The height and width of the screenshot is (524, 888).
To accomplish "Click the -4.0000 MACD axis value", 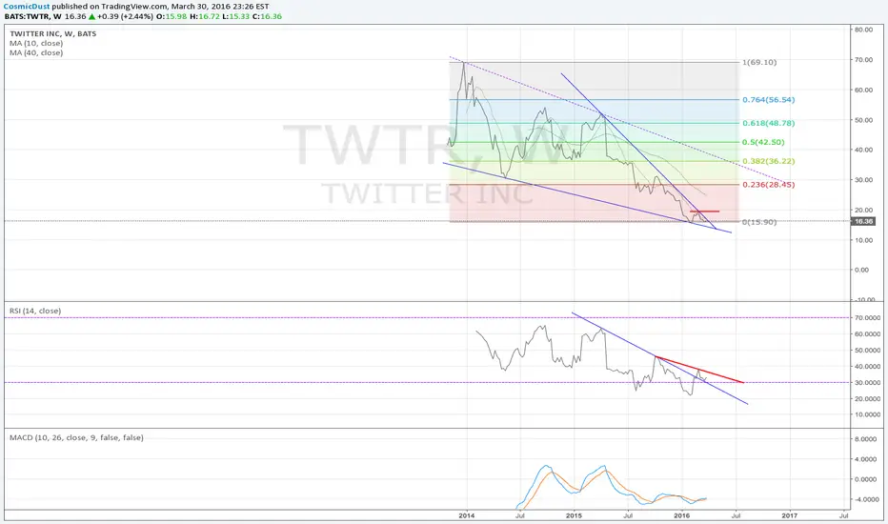I will point(864,499).
